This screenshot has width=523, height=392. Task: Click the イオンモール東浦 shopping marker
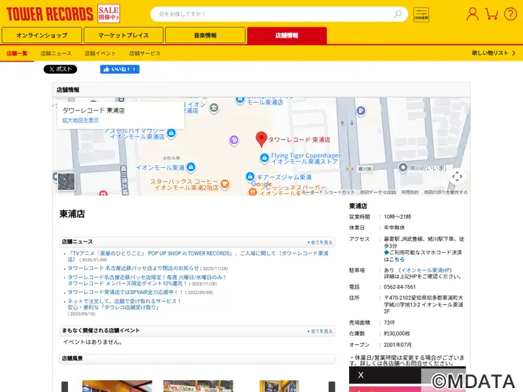[191, 167]
